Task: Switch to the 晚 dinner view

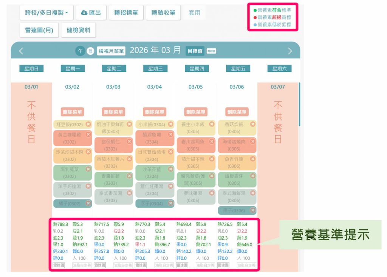Action: coord(90,50)
